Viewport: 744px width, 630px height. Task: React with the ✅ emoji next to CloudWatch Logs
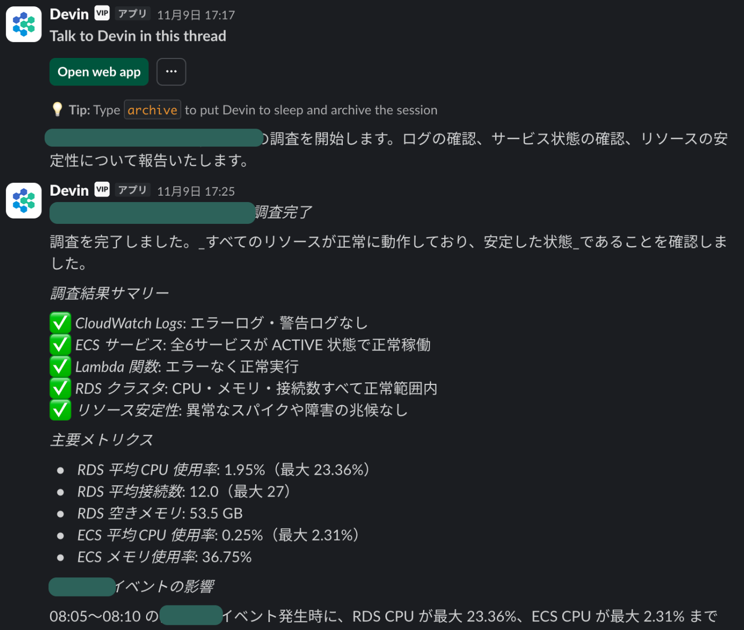click(x=60, y=322)
